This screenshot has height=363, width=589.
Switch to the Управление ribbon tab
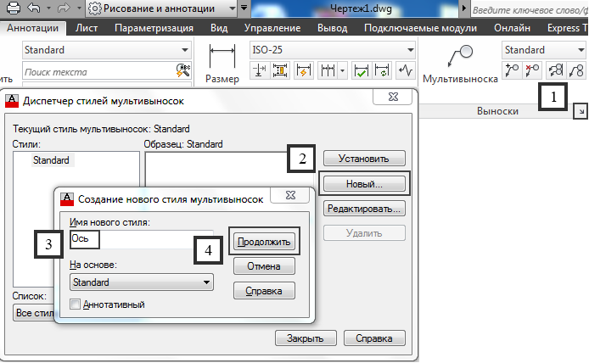pos(272,28)
